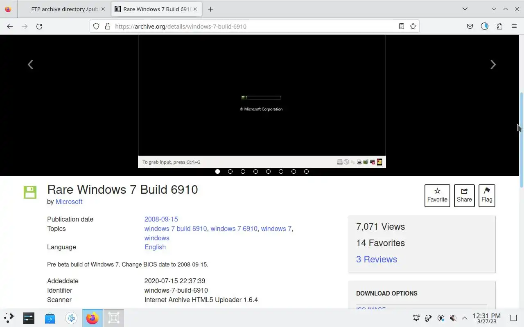Open the 'windows 7' topic link
This screenshot has width=524, height=327.
click(276, 228)
